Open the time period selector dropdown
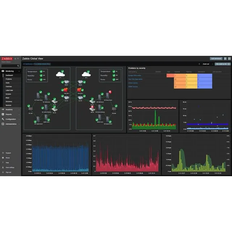 tap(223, 64)
